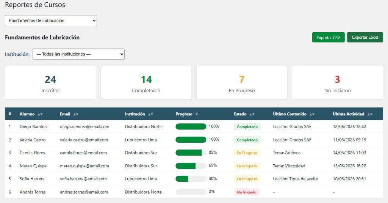Sort by Estado column sort arrows

coord(252,114)
